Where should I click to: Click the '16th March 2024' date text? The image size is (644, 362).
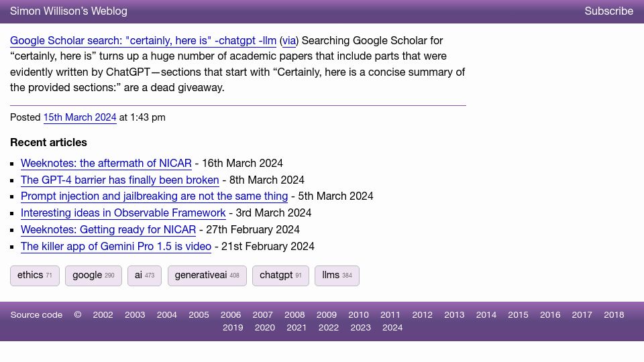(242, 163)
